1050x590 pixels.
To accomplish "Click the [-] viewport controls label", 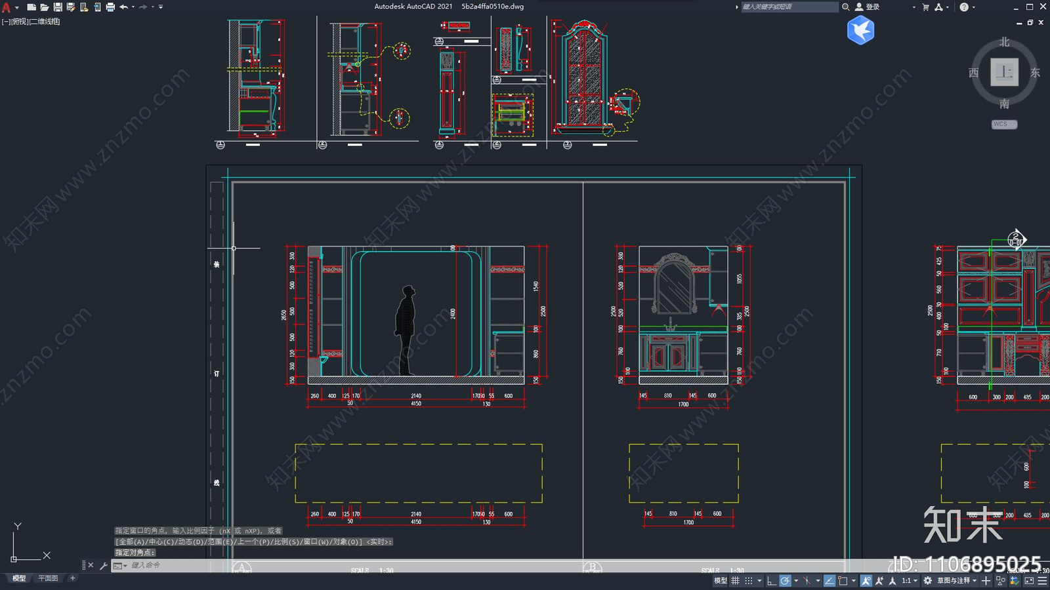I will click(6, 22).
